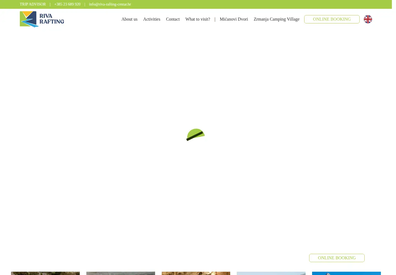Open the Activities menu
Image resolution: width=396 pixels, height=275 pixels.
(152, 19)
